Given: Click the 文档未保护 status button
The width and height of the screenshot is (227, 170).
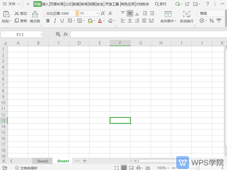Looking at the screenshot, I should point(26,168).
